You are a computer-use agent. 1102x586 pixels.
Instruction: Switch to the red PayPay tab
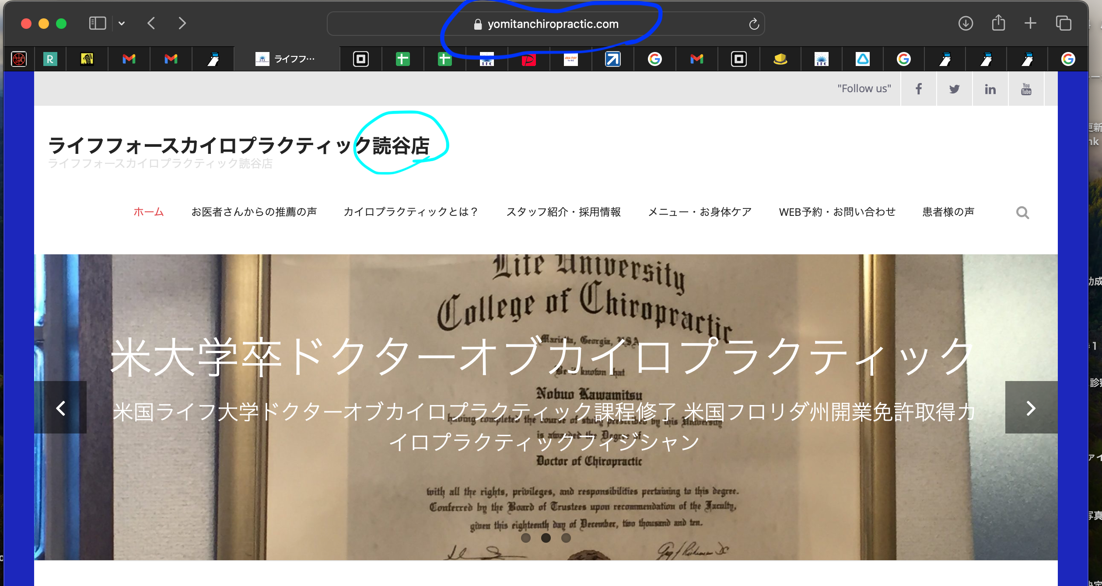[528, 59]
